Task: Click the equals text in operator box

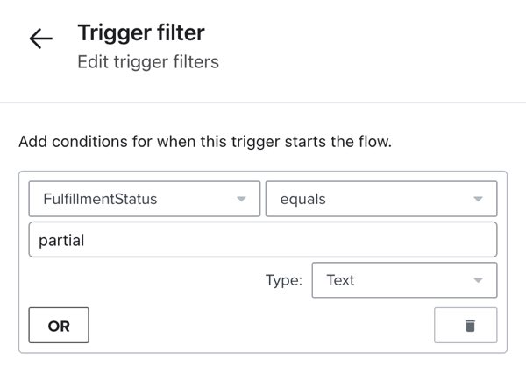Action: pos(302,199)
